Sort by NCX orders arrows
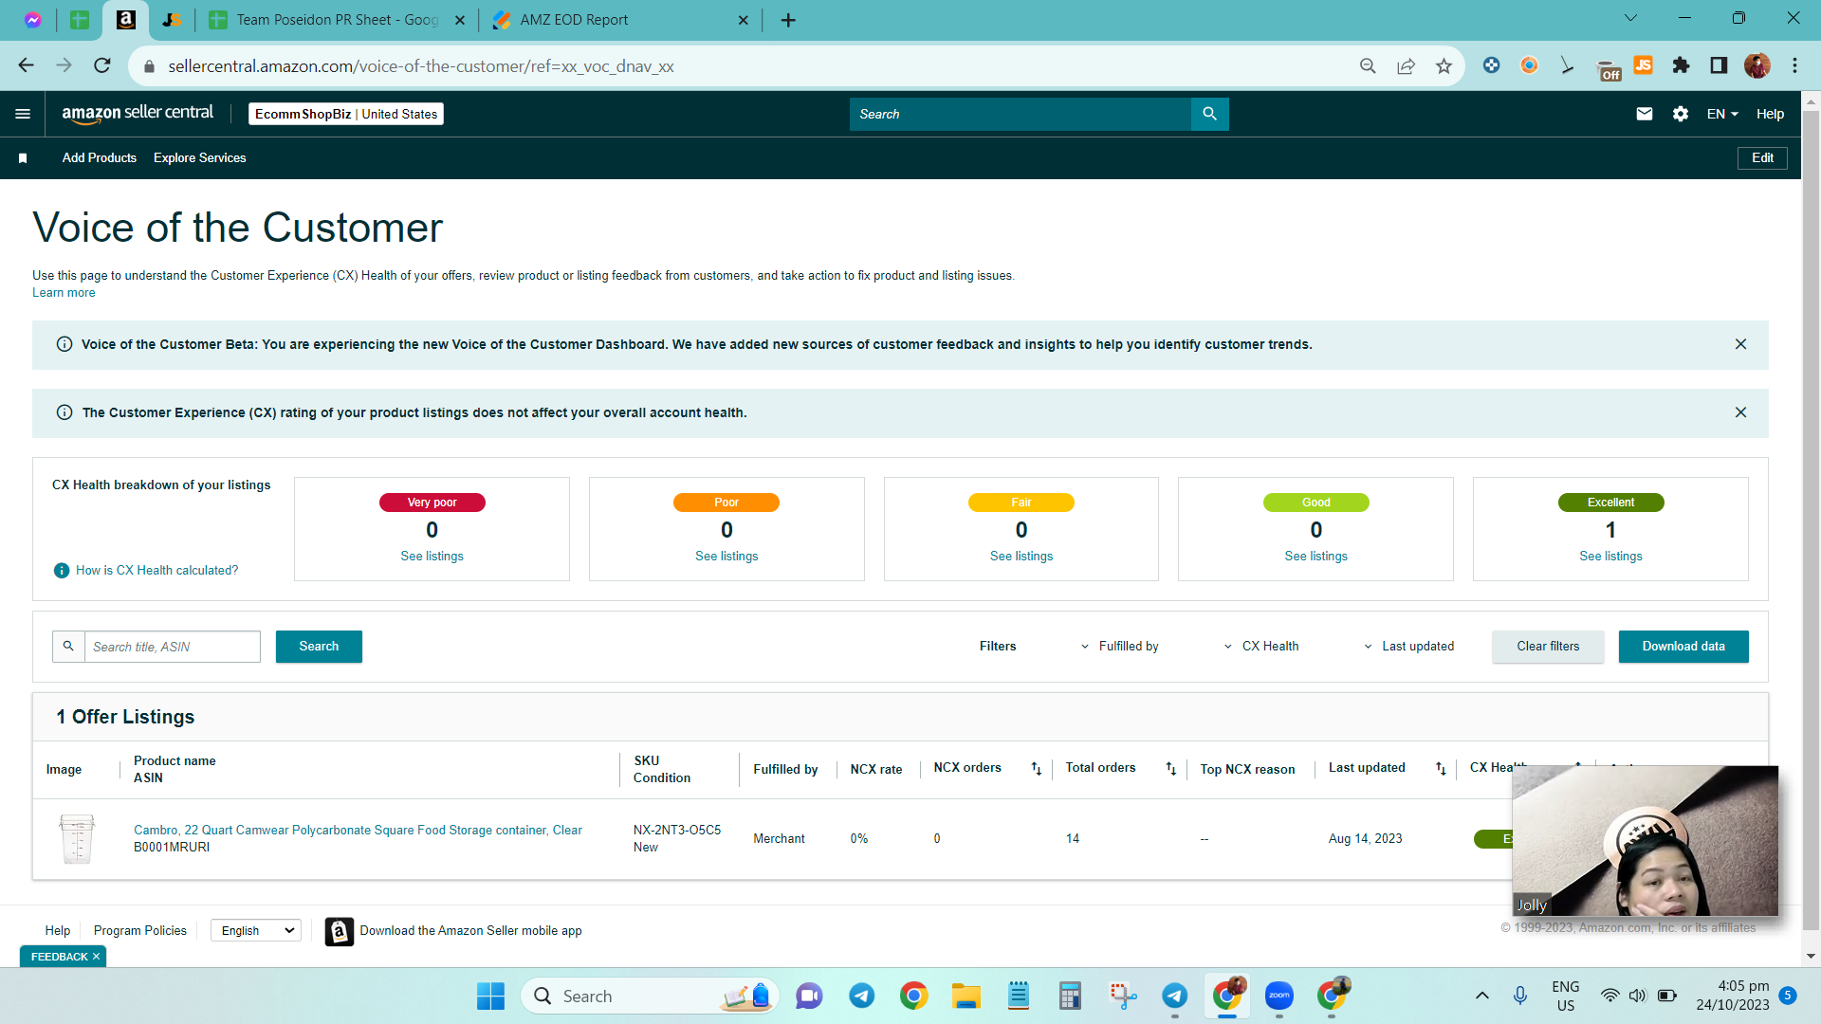Image resolution: width=1821 pixels, height=1024 pixels. click(x=1036, y=769)
